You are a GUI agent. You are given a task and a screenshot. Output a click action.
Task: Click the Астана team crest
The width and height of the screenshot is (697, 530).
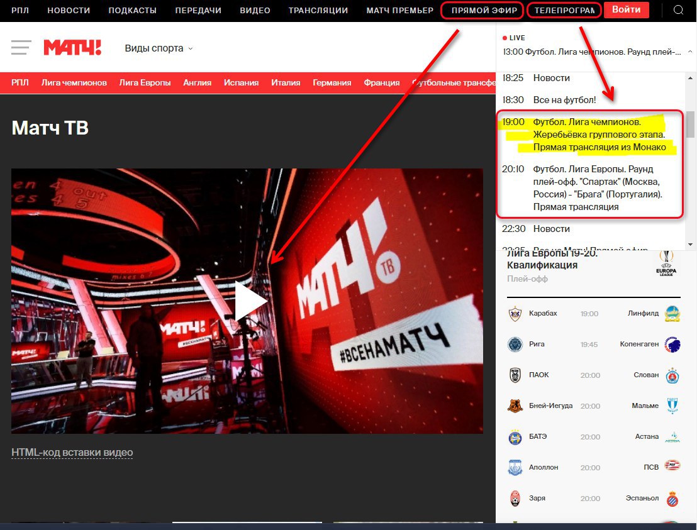672,437
